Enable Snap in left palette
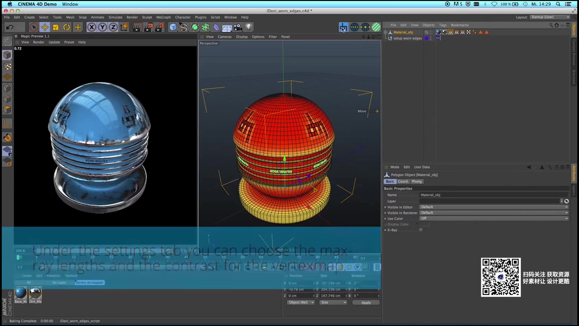Screen dimensions: 579x326 point(7,138)
